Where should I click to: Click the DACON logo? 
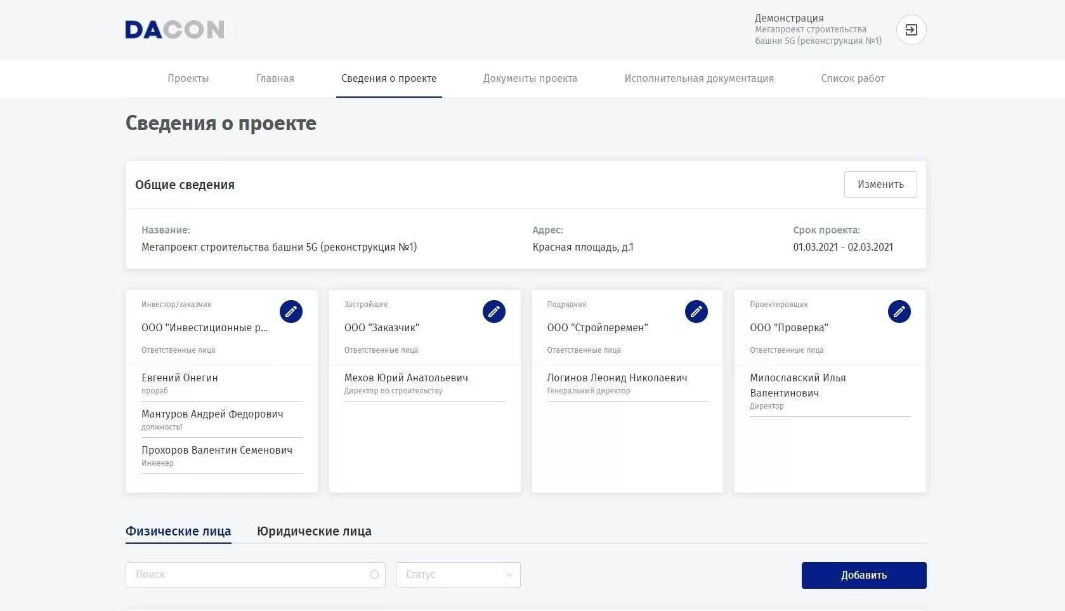tap(174, 30)
